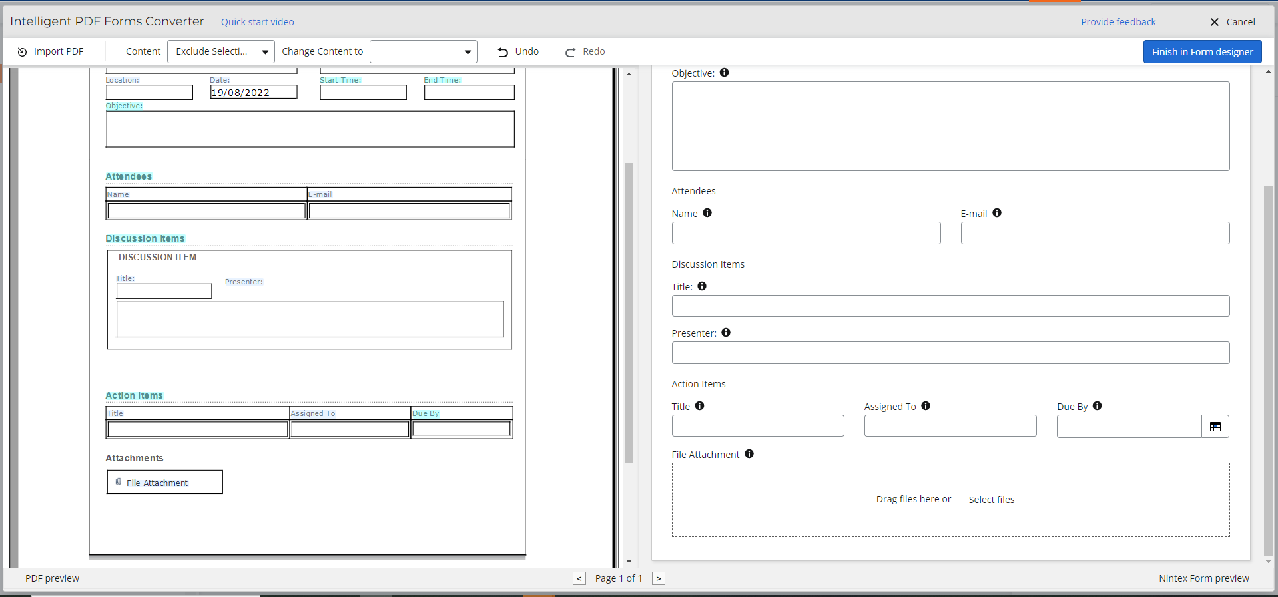Click info icon beside Title: under Discussion Items

[702, 286]
